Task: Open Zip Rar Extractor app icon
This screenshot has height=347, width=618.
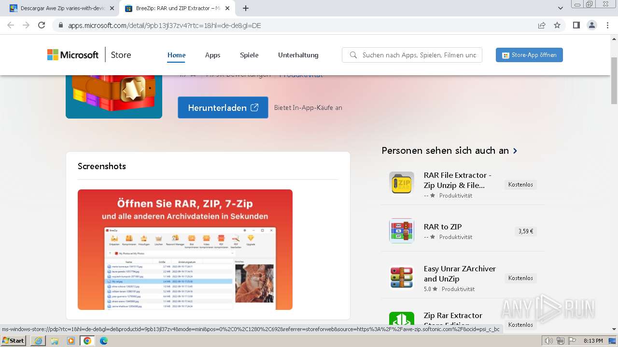Action: point(402,319)
